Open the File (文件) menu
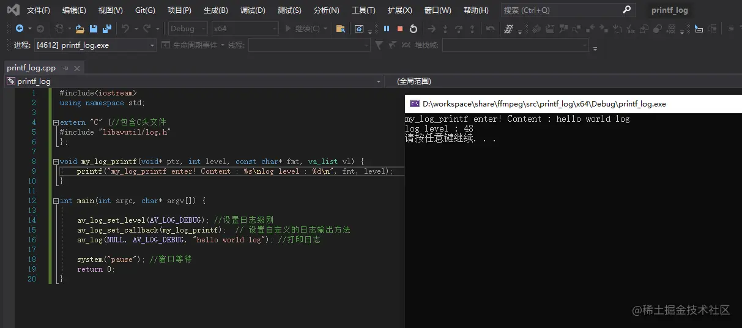 pos(39,10)
